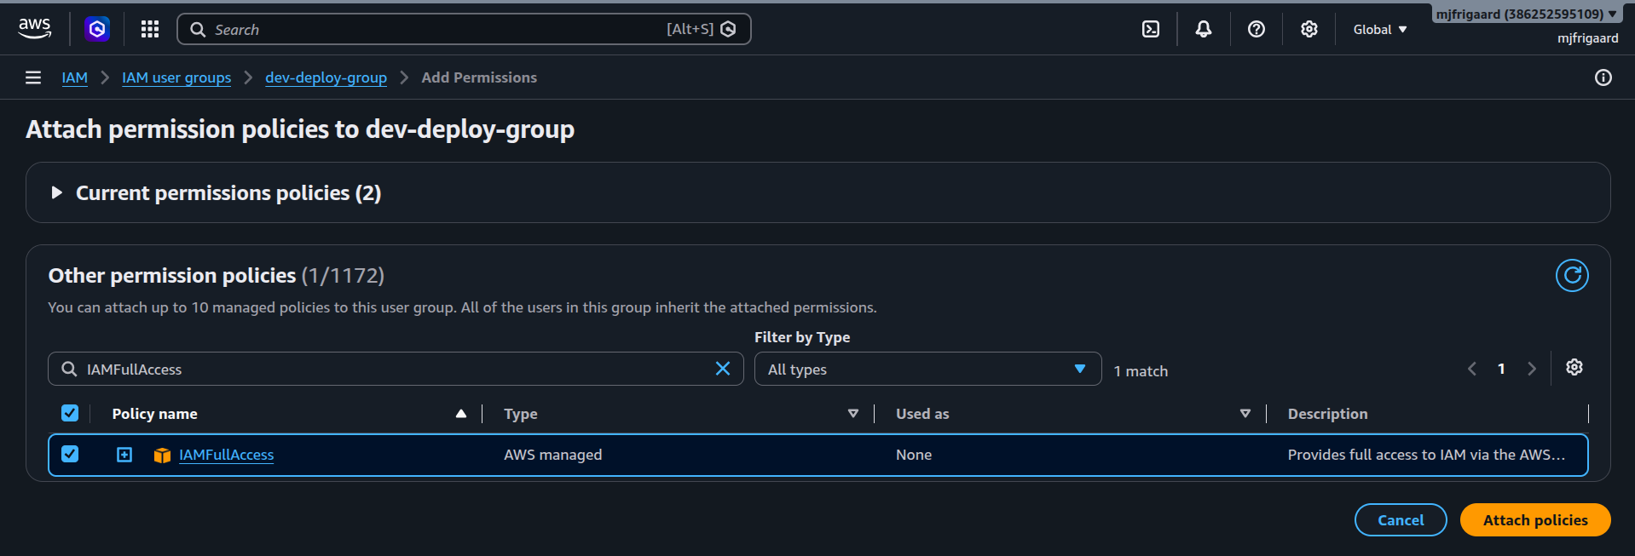Open the mjfrigaard account menu
The image size is (1635, 556).
[x=1526, y=14]
